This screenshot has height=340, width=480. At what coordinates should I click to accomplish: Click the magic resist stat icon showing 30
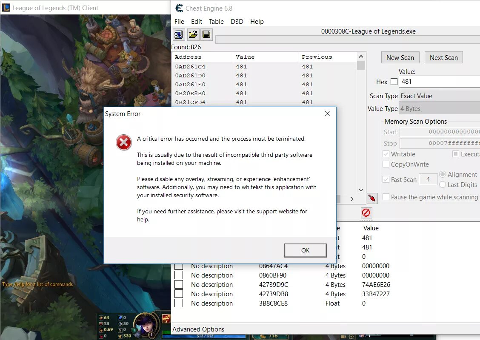coord(120,323)
